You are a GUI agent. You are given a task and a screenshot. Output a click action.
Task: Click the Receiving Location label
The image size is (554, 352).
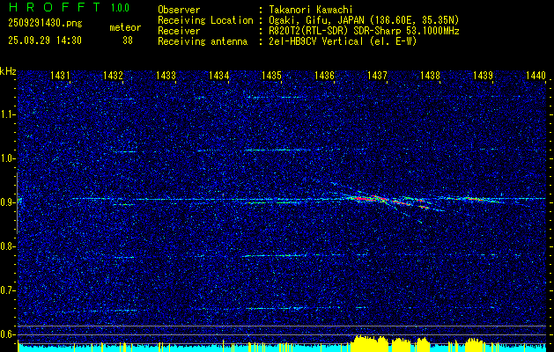point(205,20)
